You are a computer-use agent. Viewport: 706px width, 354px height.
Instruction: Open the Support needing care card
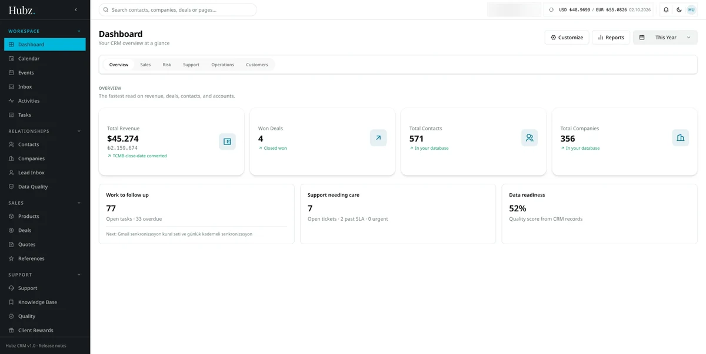[398, 214]
